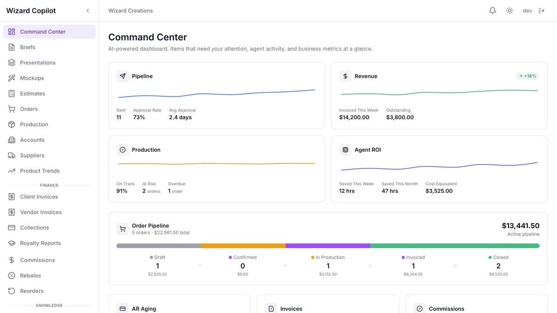Click the AR Aging card icon
Viewport: 557px width, 313px height.
tap(123, 308)
